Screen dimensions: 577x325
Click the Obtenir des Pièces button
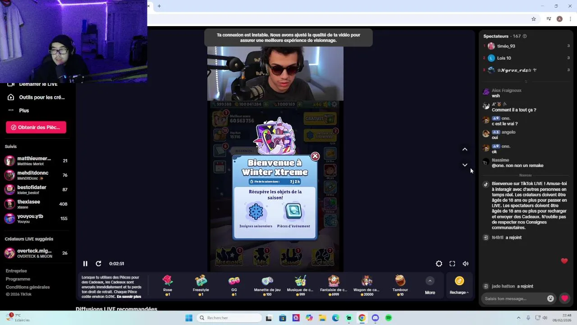[x=36, y=127]
